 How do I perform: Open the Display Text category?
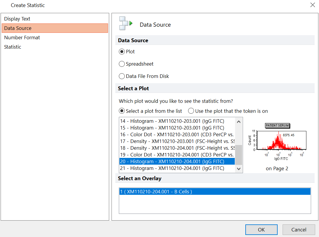55,19
